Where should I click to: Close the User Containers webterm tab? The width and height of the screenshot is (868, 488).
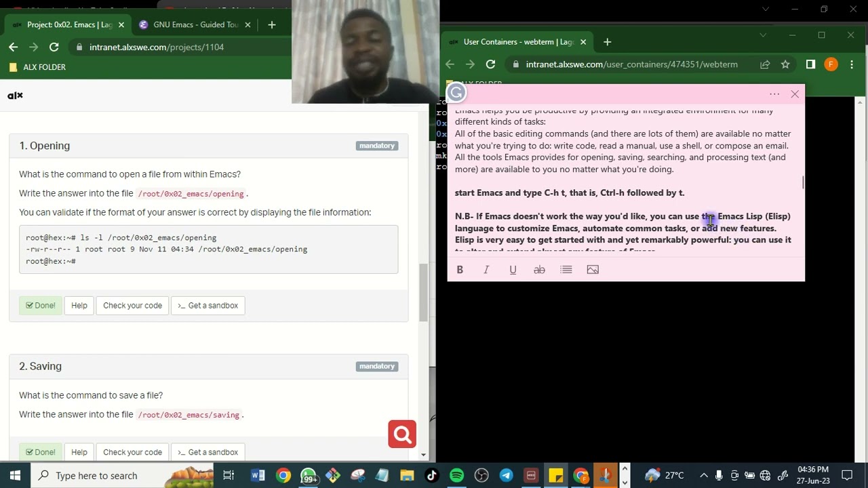pos(583,42)
